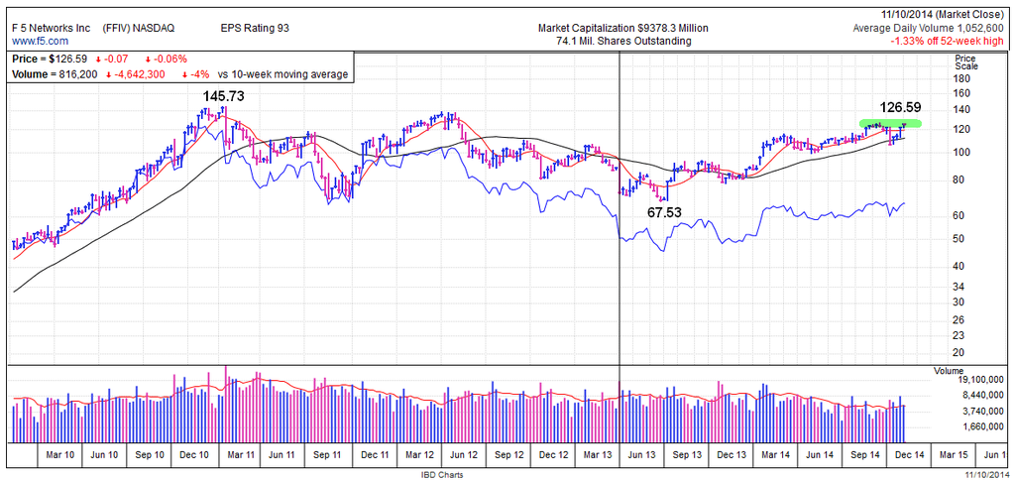Click the 140 price scale label
The image size is (1015, 482).
tap(962, 110)
